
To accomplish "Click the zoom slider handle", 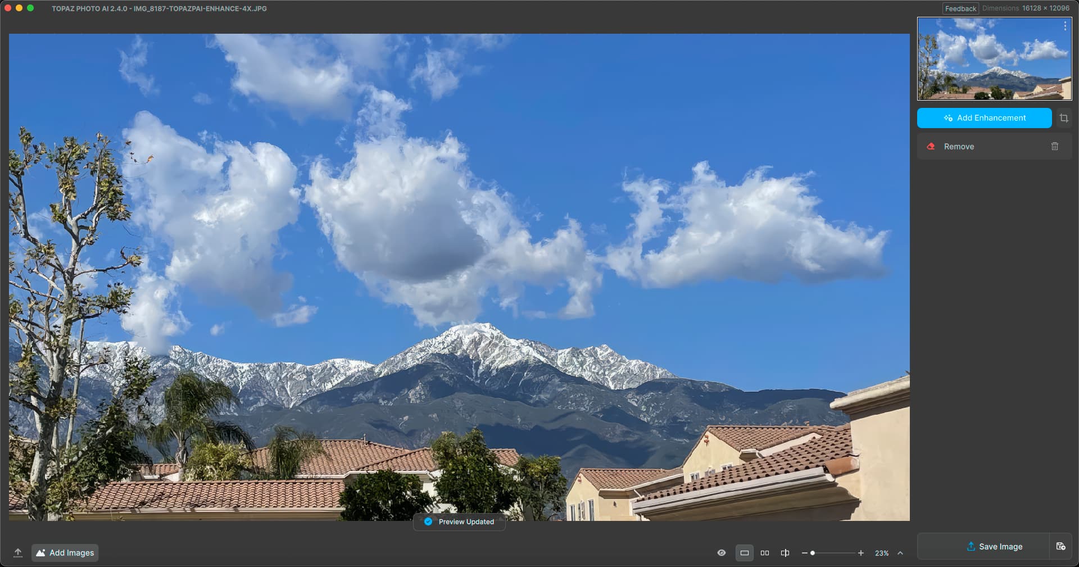I will click(x=813, y=554).
